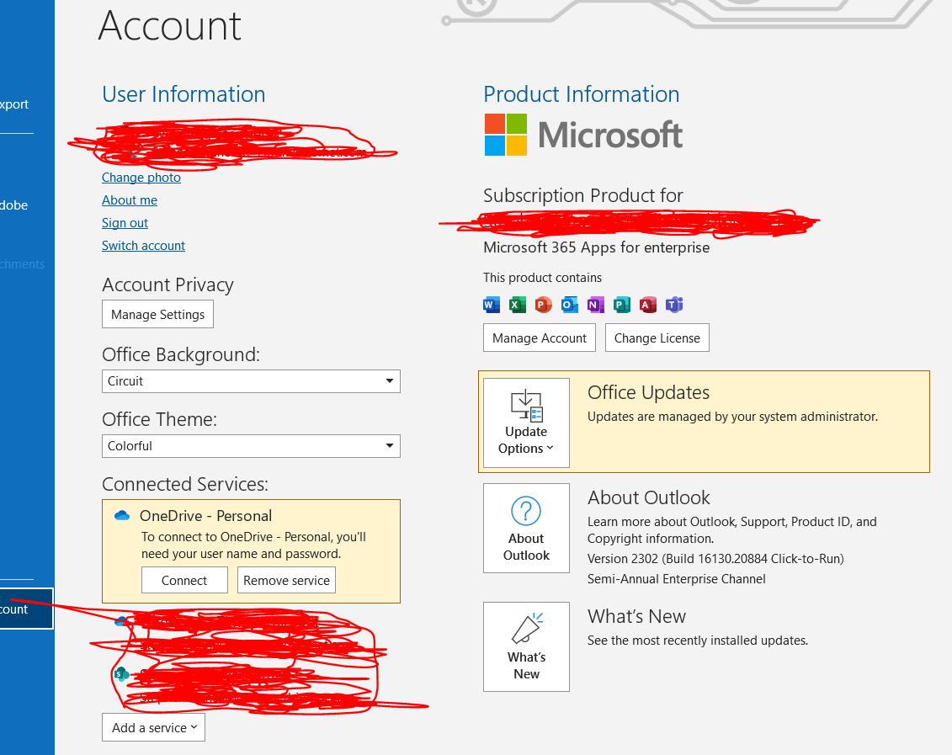Select the Office Account item in sidebar
The image size is (952, 755).
click(27, 609)
